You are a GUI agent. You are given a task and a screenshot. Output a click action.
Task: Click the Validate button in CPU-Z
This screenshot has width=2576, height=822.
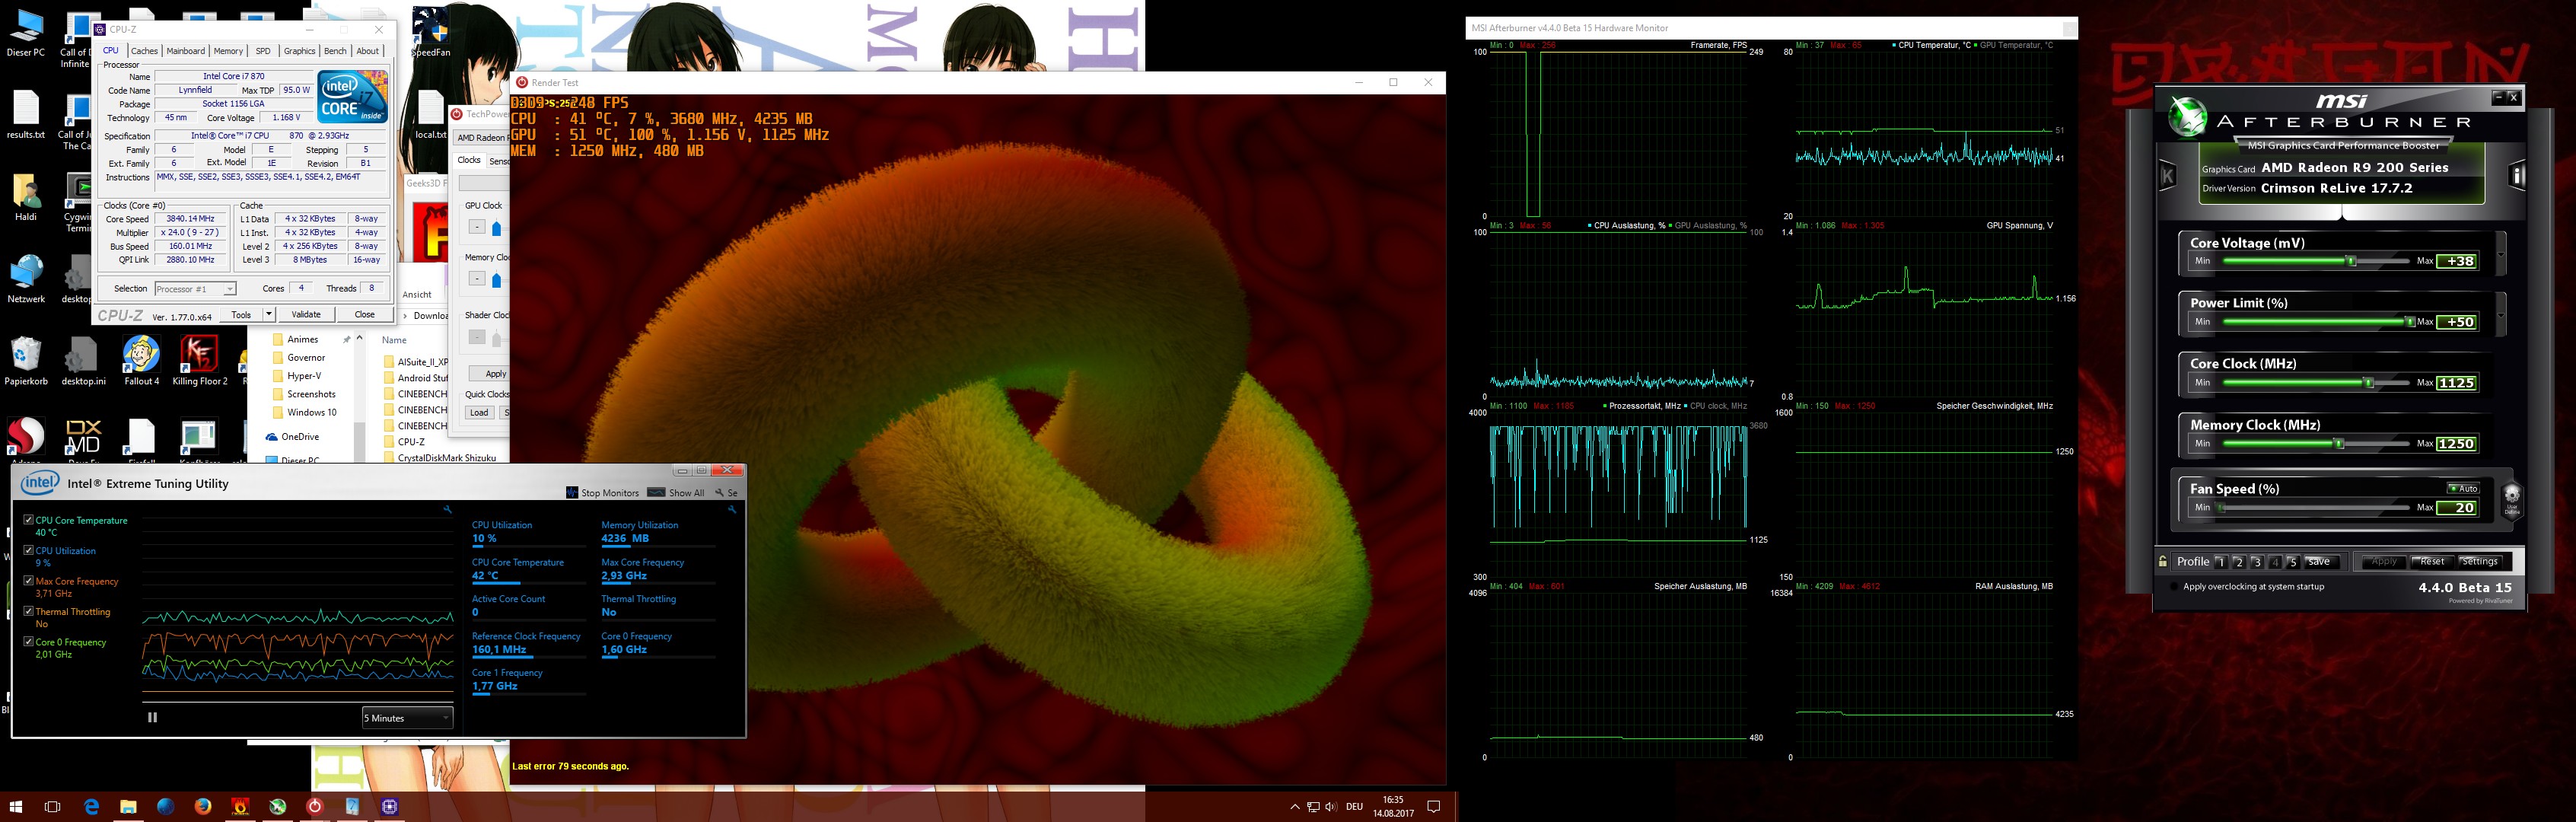(x=306, y=314)
